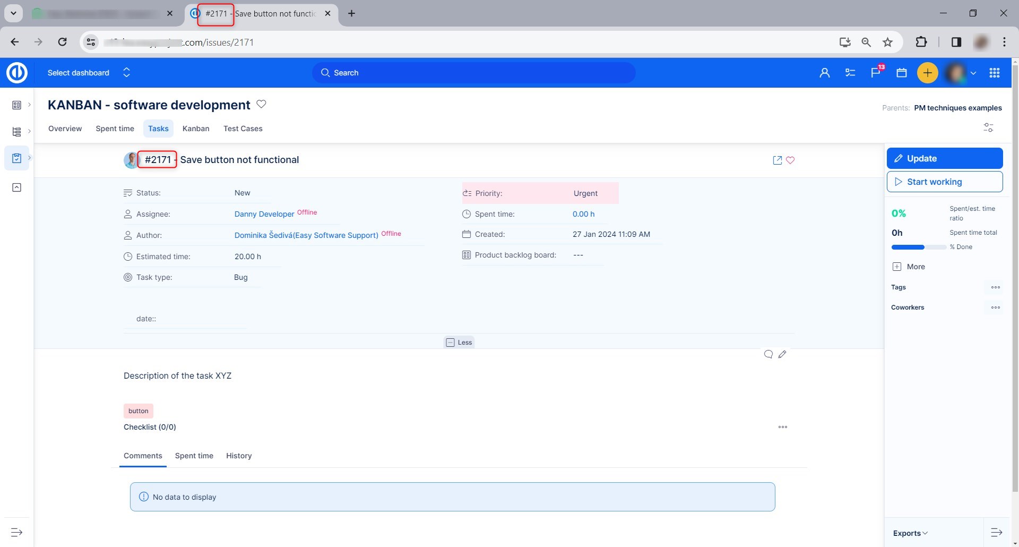This screenshot has width=1019, height=547.
Task: Expand the Exports dropdown
Action: click(x=910, y=533)
